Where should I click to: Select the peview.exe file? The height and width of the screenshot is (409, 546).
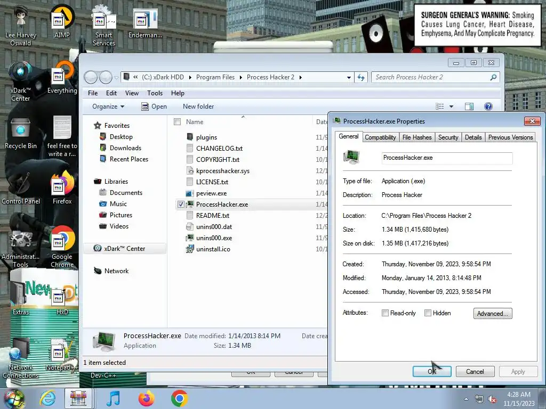[211, 193]
